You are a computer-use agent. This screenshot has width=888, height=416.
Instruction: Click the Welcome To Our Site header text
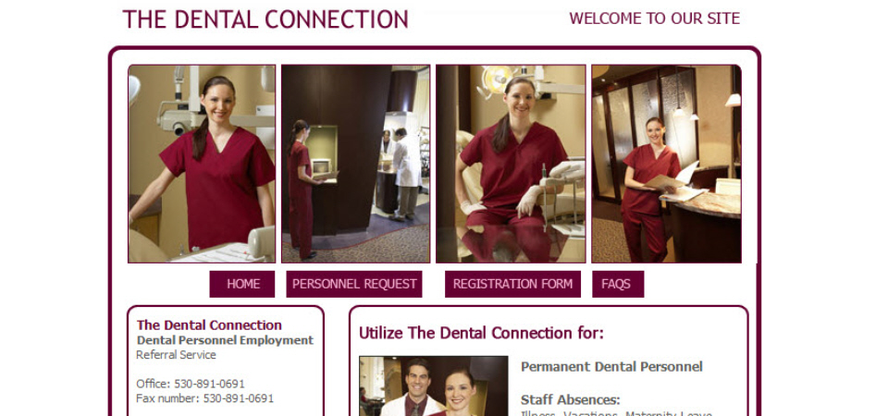(654, 18)
